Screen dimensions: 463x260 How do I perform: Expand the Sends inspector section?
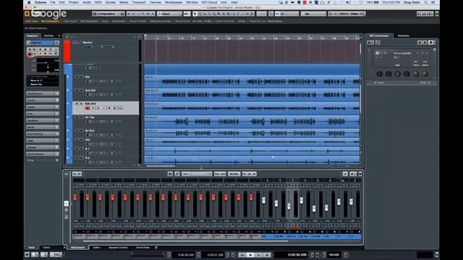coord(43,127)
